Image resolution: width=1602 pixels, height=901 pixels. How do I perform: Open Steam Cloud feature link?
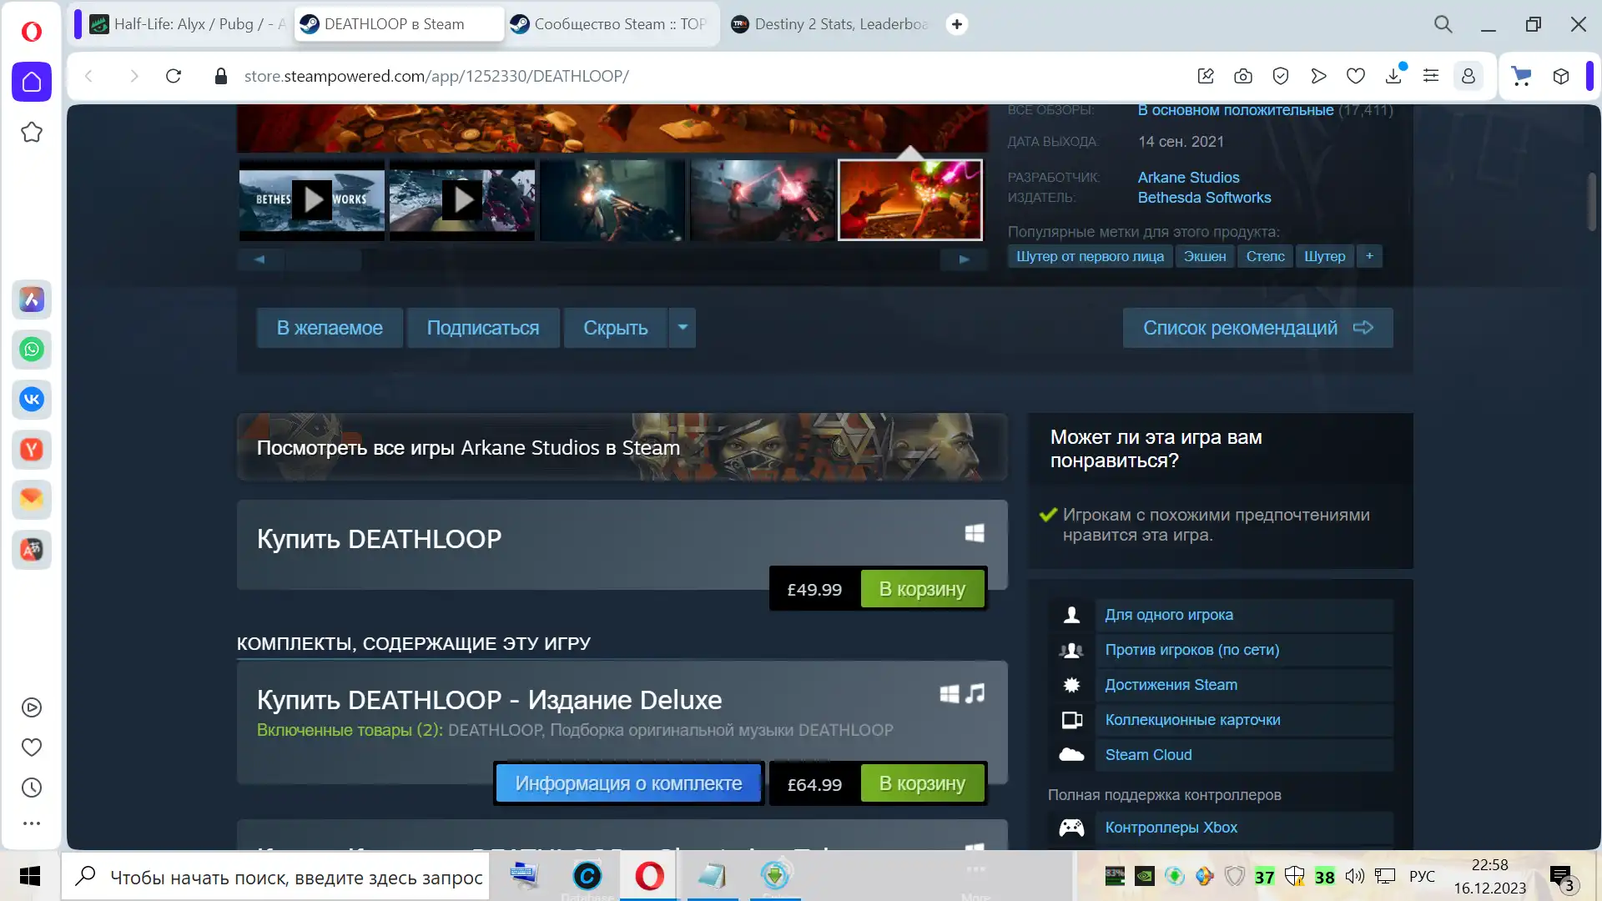pyautogui.click(x=1148, y=755)
